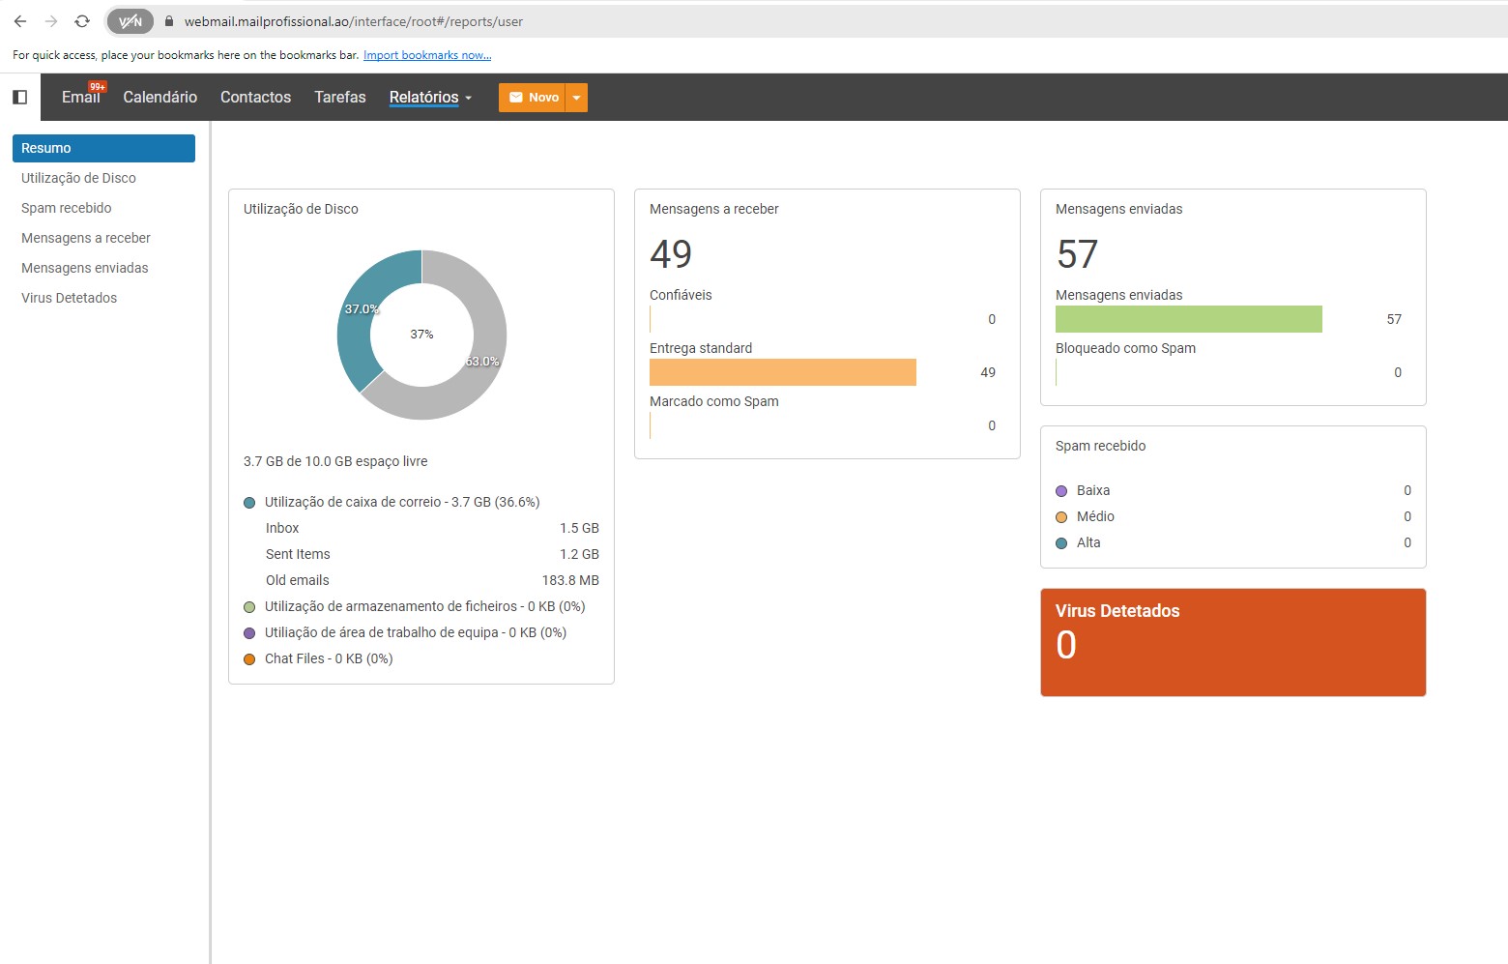Click the green Mensagens enviadas bar
The image size is (1508, 964).
pos(1189,319)
